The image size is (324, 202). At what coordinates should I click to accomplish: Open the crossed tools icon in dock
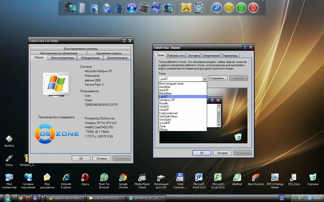[186, 8]
